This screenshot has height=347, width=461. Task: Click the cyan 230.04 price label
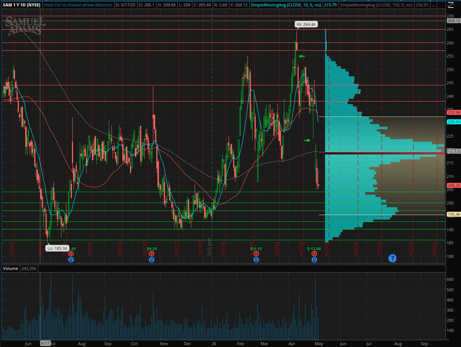(x=453, y=122)
